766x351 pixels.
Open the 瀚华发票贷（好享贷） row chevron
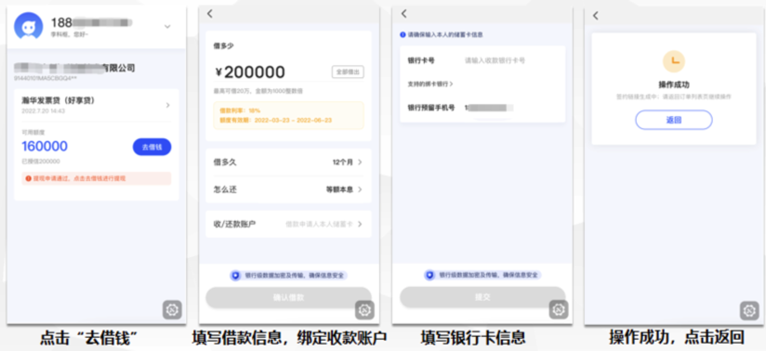point(168,105)
